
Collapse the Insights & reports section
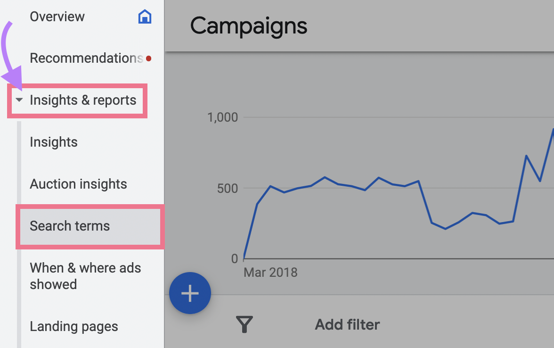19,100
